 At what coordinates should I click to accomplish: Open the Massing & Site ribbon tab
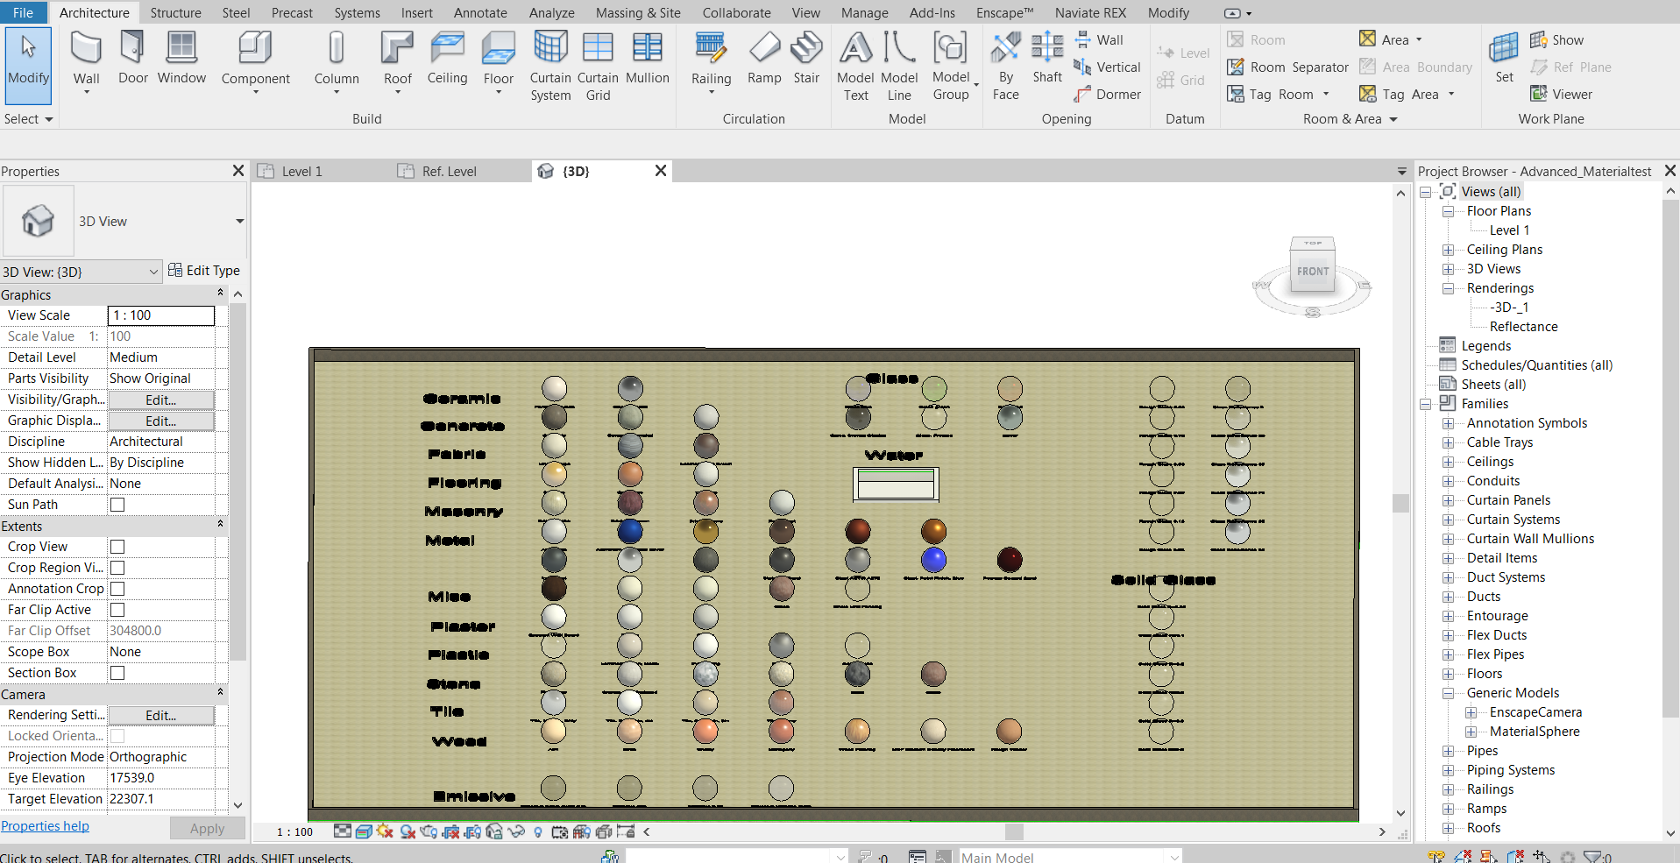(638, 12)
